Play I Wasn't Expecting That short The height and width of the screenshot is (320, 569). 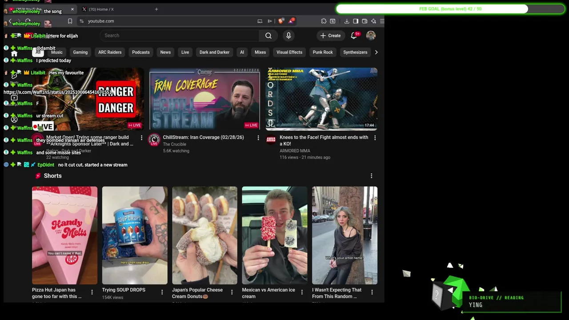(345, 235)
